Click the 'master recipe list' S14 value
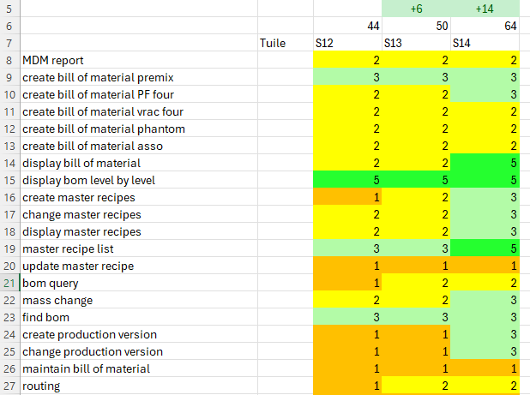530x395 pixels. (485, 248)
